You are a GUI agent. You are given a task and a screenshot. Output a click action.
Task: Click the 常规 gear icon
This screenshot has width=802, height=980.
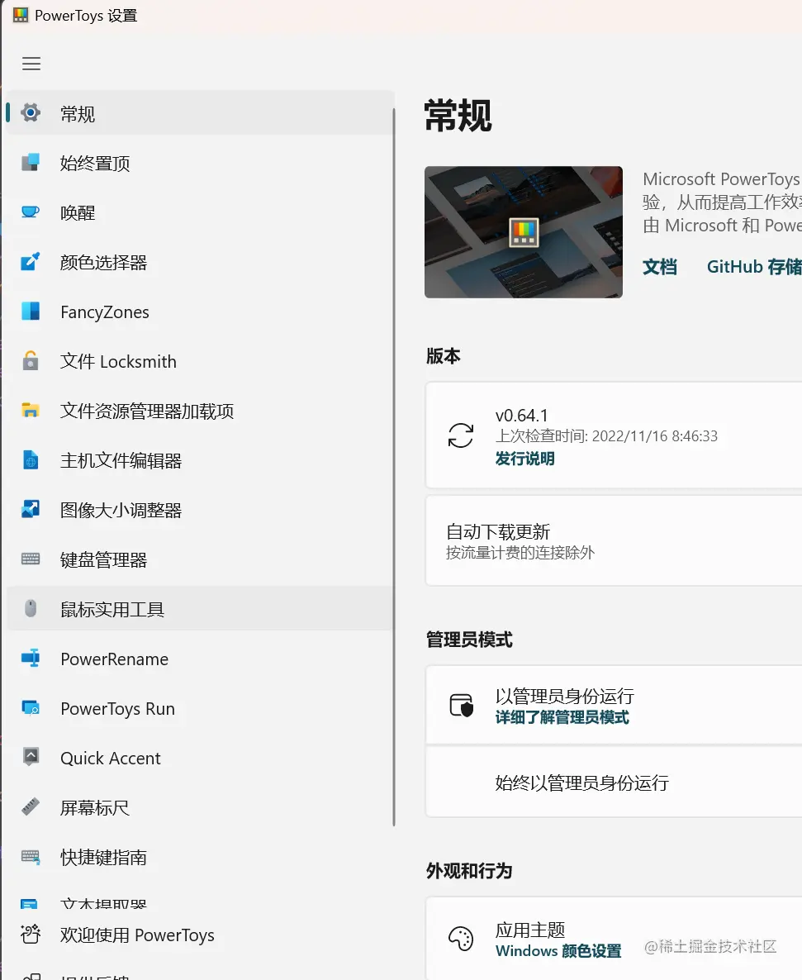pos(31,113)
